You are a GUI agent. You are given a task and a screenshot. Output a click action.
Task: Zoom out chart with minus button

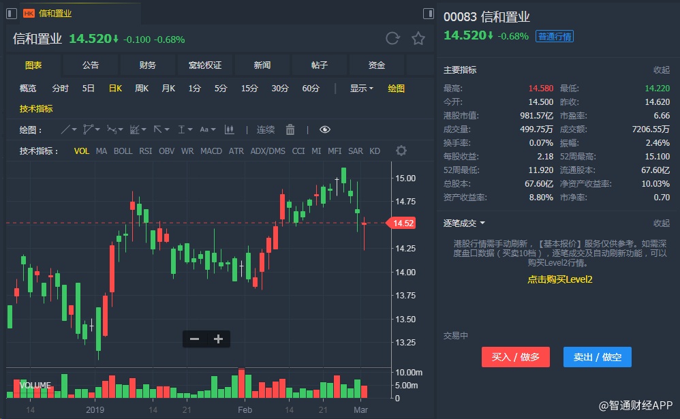coord(195,339)
